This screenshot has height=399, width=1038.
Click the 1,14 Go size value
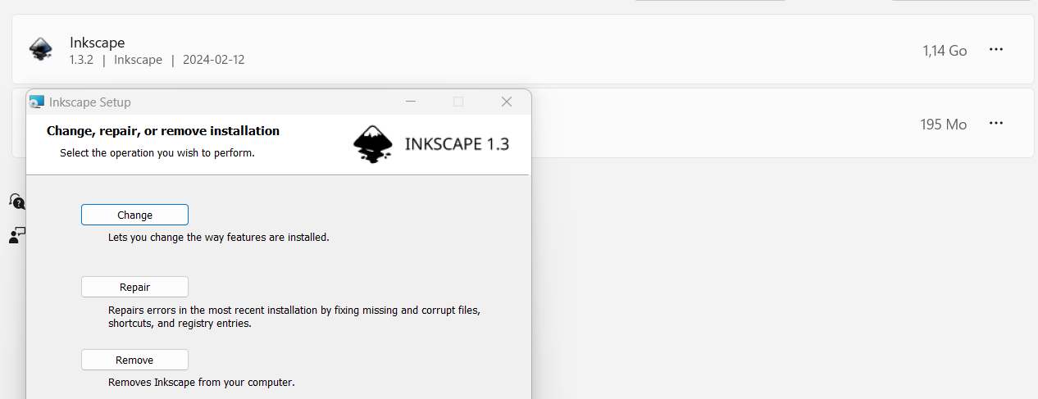[945, 51]
